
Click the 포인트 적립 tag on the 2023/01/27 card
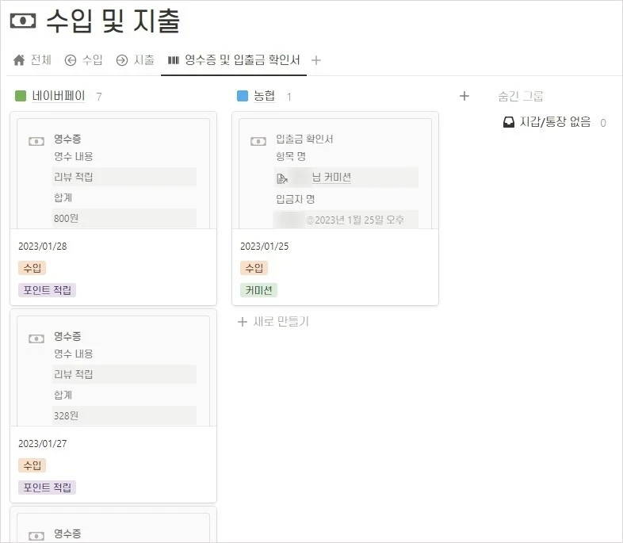coord(47,488)
